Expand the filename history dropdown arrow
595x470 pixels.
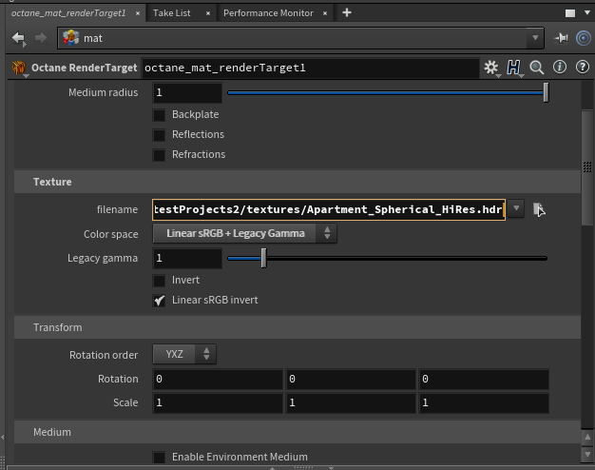[x=516, y=208]
